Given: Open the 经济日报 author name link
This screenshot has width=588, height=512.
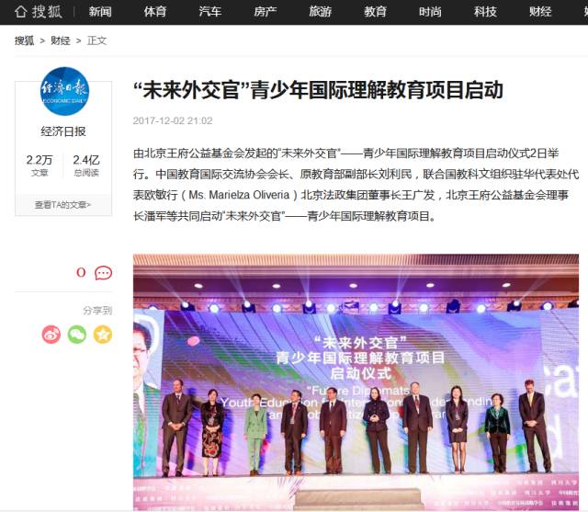Looking at the screenshot, I should point(63,131).
